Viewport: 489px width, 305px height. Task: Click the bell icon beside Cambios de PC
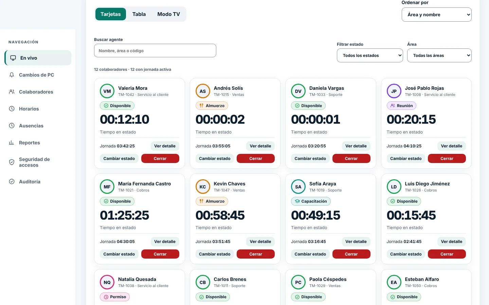click(12, 75)
